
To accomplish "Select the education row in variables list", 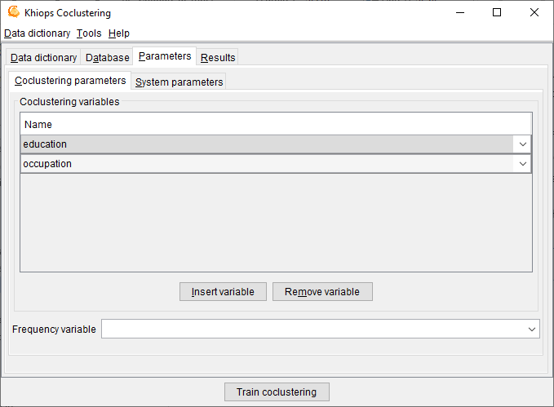I will pos(261,144).
